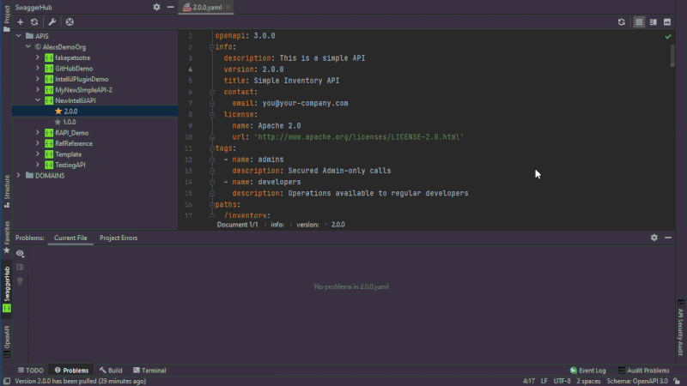
Task: Open the Build tool window
Action: (x=111, y=371)
